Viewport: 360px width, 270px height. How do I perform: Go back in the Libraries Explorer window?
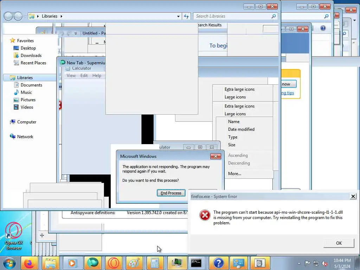click(8, 16)
